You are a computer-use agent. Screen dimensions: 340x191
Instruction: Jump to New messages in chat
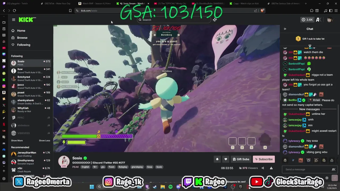[309, 109]
